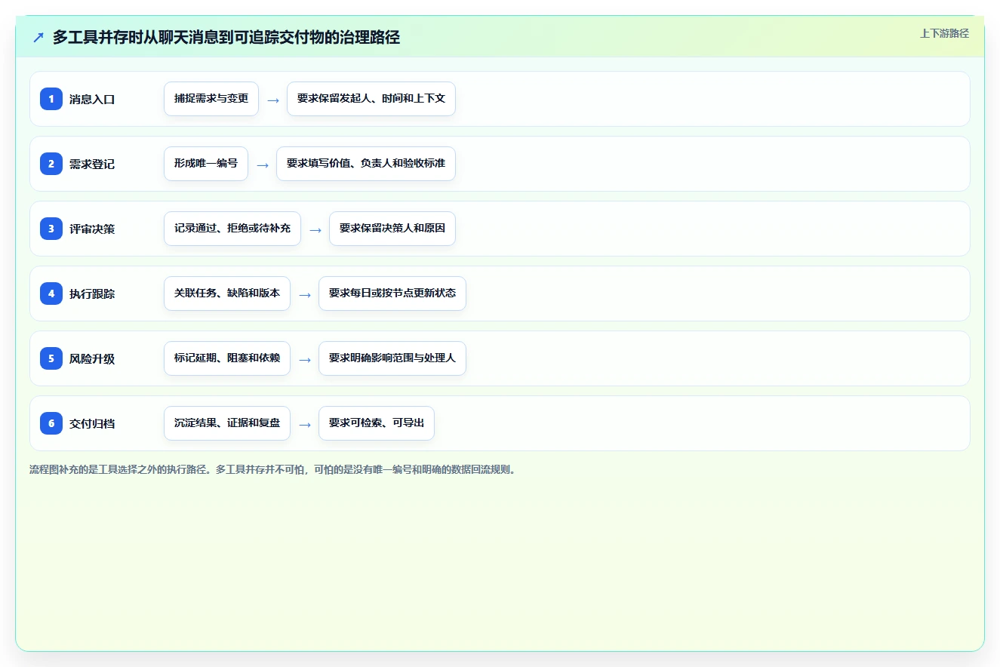The width and height of the screenshot is (1000, 667).
Task: Click the 要求明确影响范围与处理人 box
Action: (392, 358)
